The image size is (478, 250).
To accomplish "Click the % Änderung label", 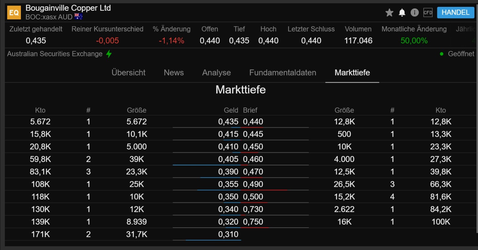I will click(171, 29).
